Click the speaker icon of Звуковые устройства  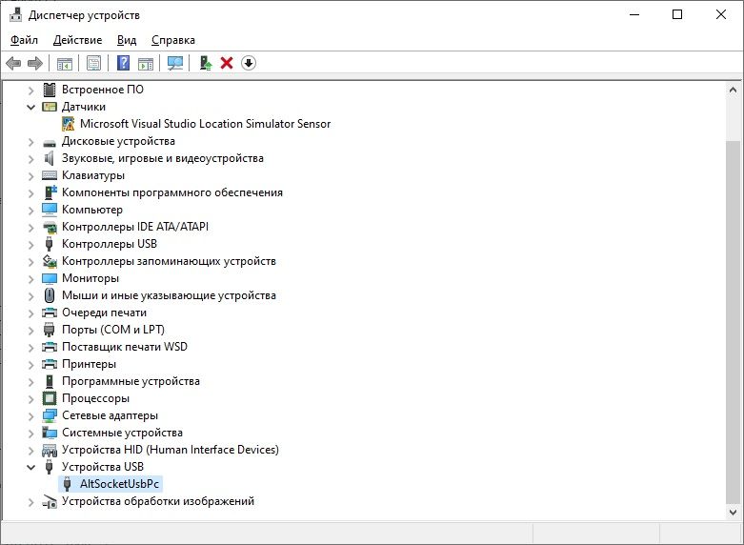pos(49,158)
